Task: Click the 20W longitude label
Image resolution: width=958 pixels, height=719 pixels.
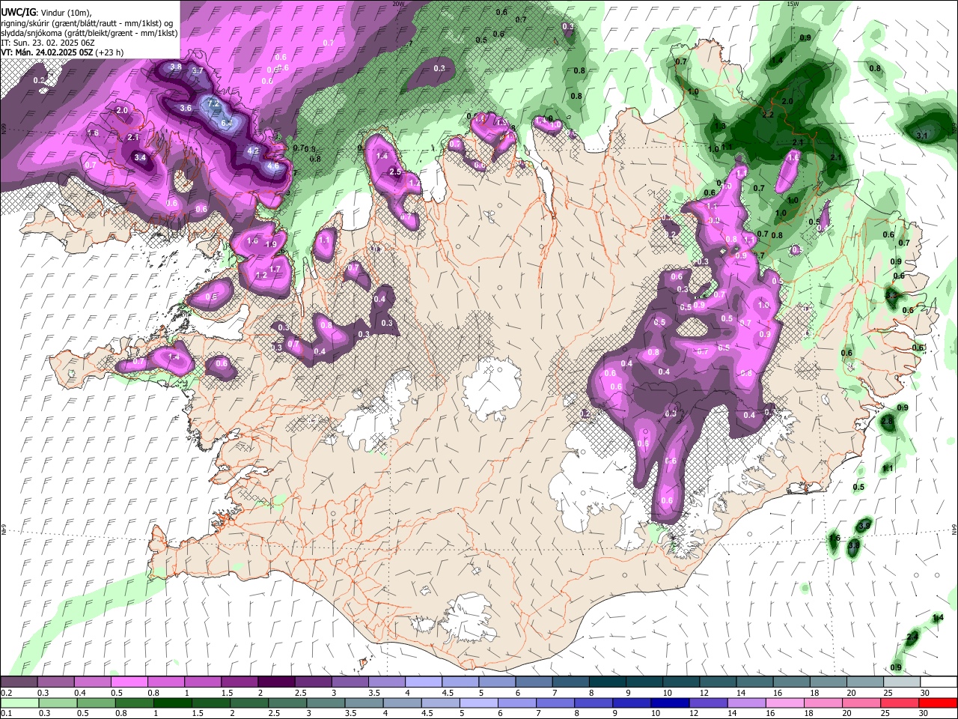Action: pyautogui.click(x=398, y=4)
